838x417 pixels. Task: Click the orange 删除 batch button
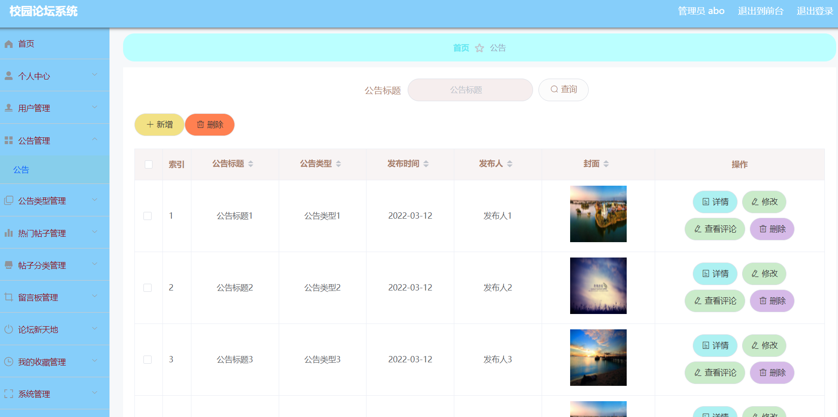click(210, 125)
